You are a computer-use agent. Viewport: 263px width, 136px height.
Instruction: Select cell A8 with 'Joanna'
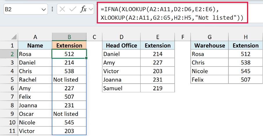tap(35, 105)
